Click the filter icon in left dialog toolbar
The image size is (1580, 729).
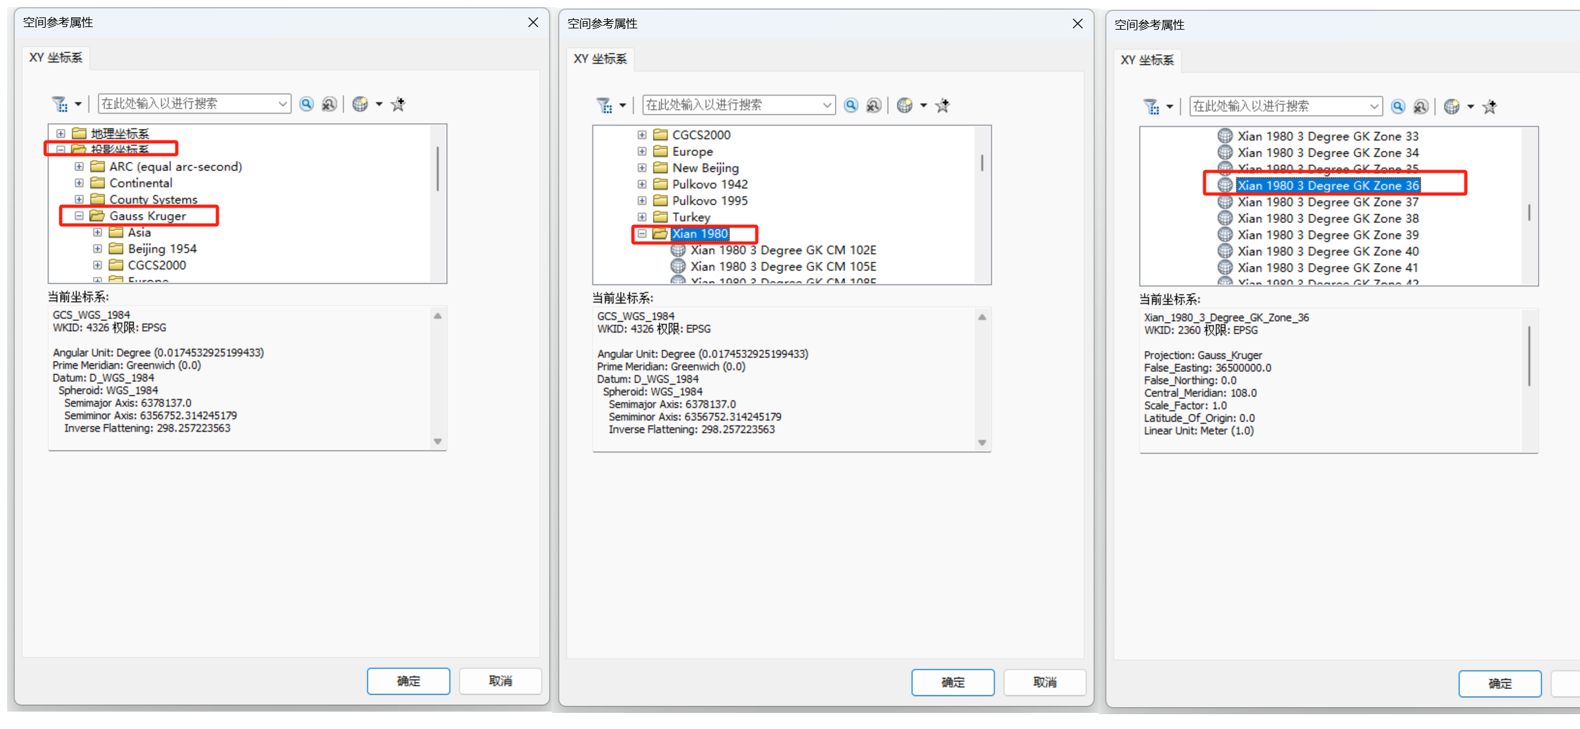60,104
